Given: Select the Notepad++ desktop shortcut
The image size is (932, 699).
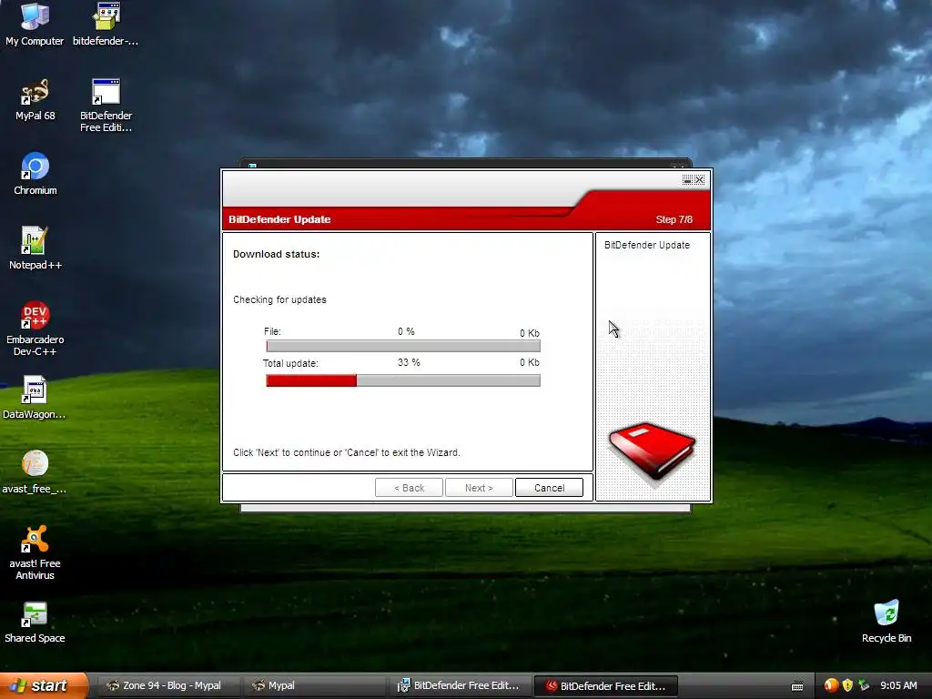Looking at the screenshot, I should [35, 248].
